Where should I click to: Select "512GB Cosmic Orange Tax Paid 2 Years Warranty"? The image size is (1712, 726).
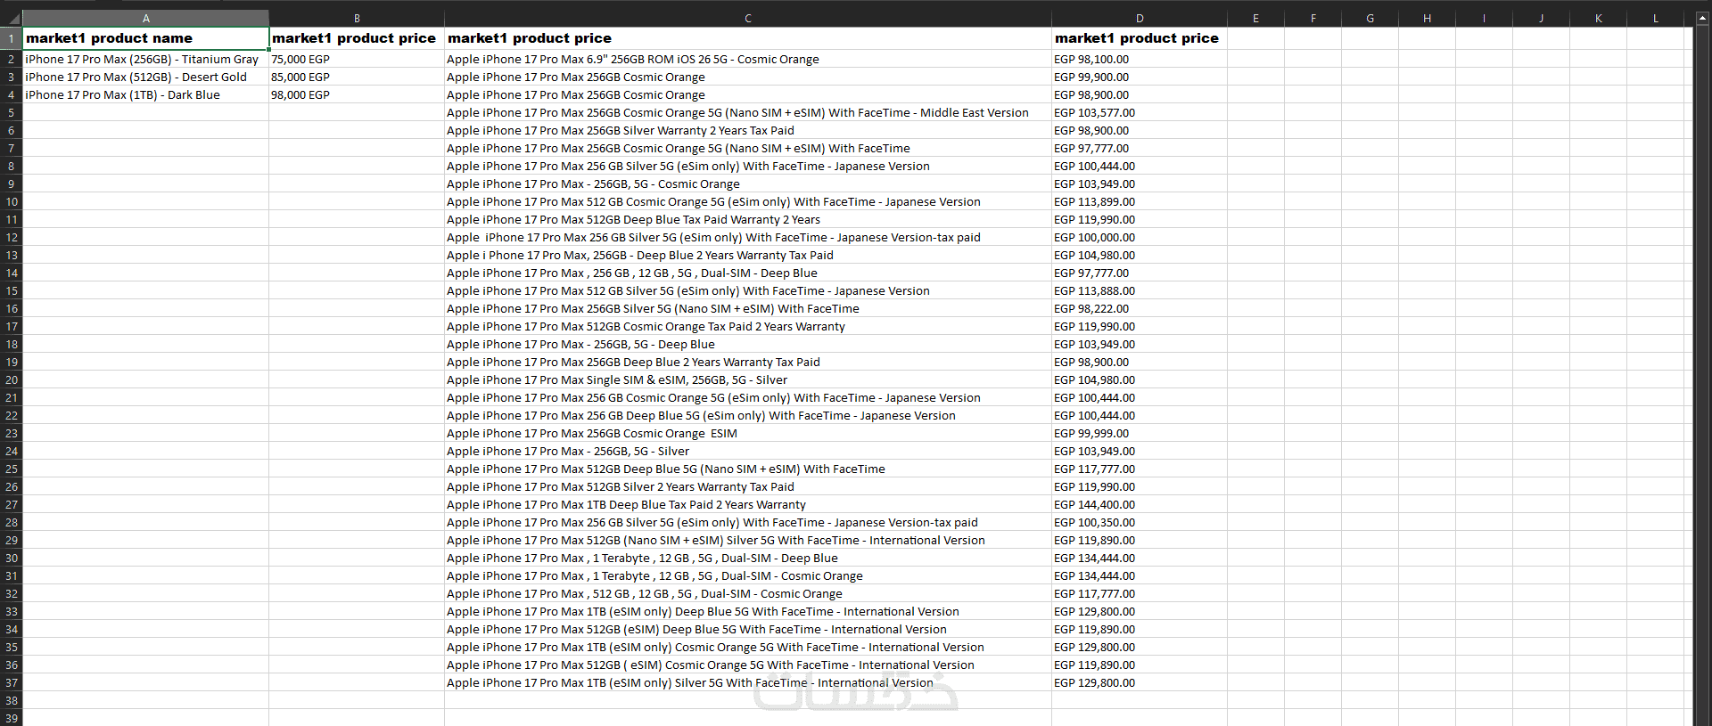(748, 326)
